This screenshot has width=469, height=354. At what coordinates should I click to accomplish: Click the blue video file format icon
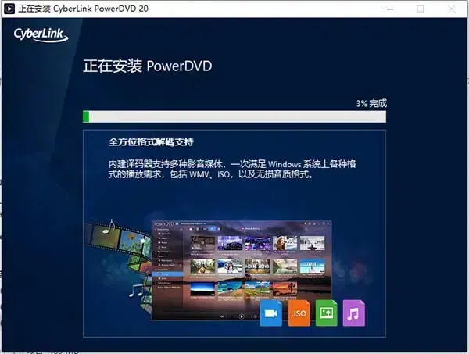click(271, 313)
